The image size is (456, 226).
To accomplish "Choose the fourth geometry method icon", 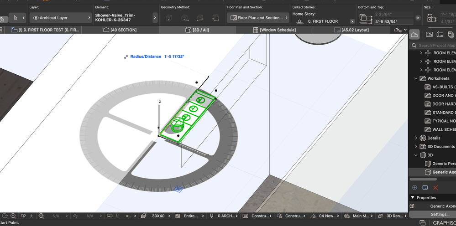I will pyautogui.click(x=215, y=18).
